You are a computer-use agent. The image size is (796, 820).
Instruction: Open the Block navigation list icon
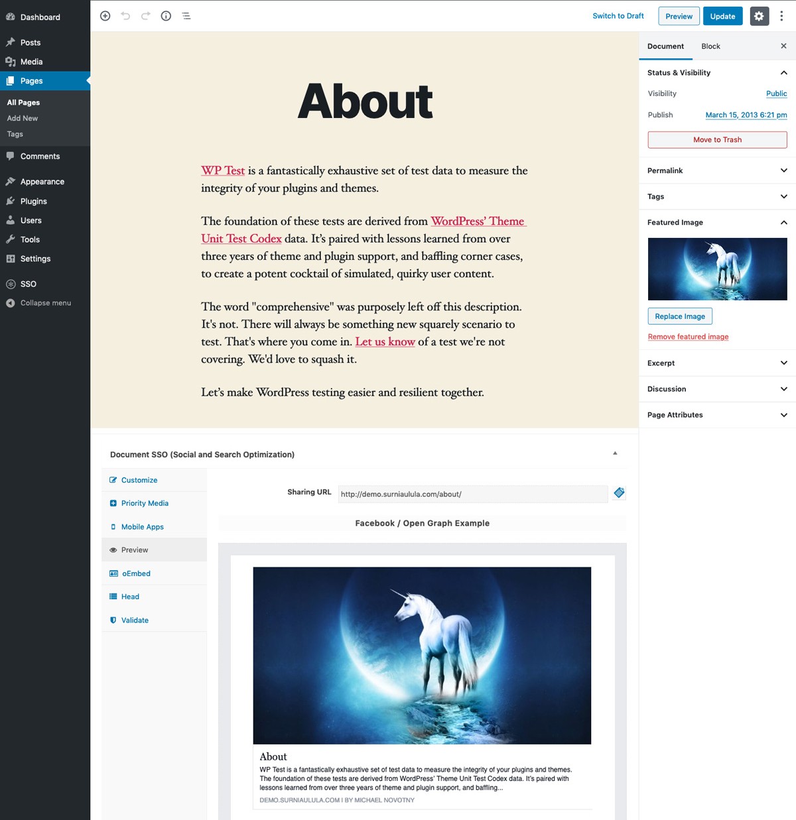pyautogui.click(x=186, y=16)
